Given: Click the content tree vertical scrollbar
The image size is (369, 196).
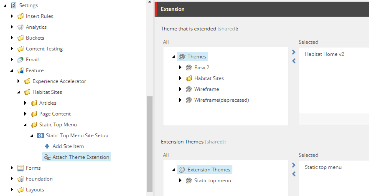Looking at the screenshot, I should pyautogui.click(x=150, y=142).
